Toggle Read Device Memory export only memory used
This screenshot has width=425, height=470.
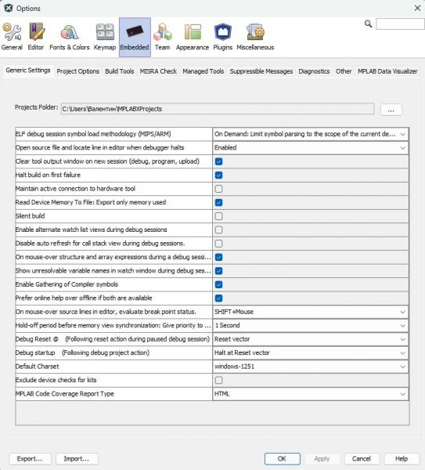218,203
